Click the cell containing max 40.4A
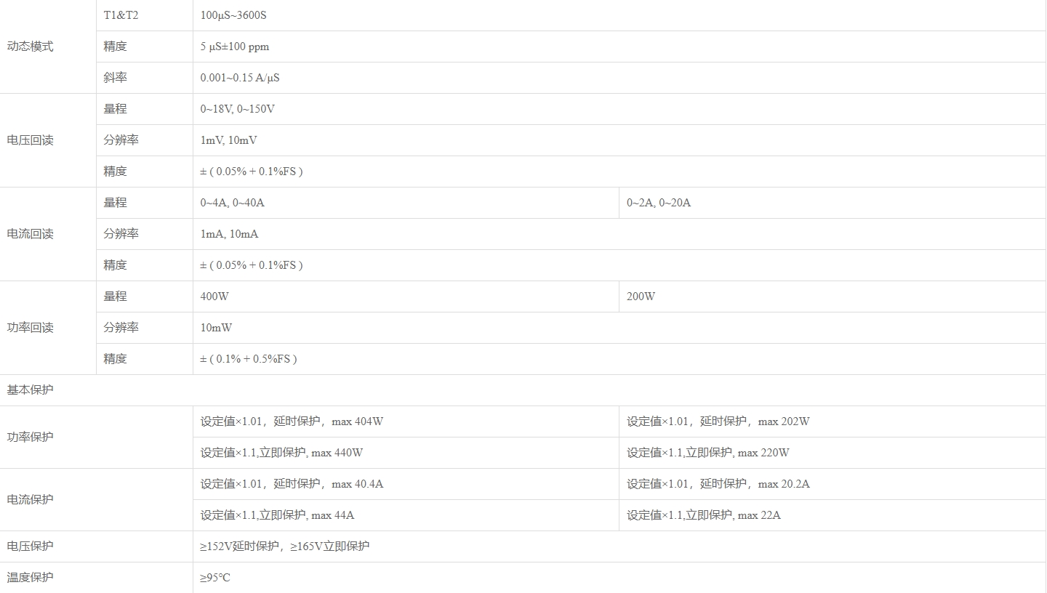 coord(406,484)
